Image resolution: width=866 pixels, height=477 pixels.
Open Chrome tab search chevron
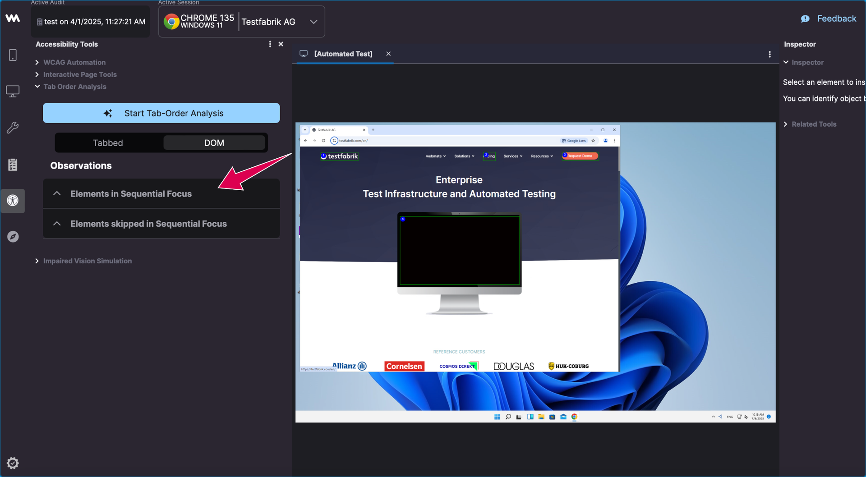(x=305, y=130)
